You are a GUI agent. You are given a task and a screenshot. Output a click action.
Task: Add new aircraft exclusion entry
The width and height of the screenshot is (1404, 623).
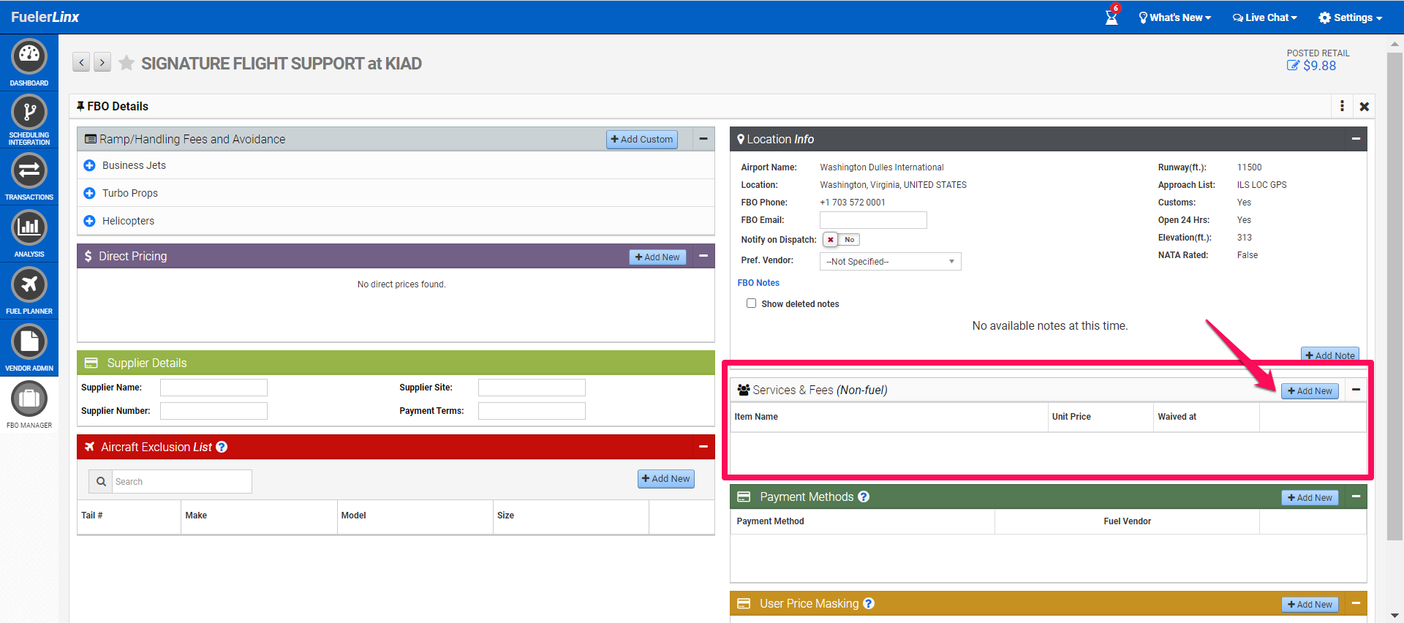click(x=666, y=479)
